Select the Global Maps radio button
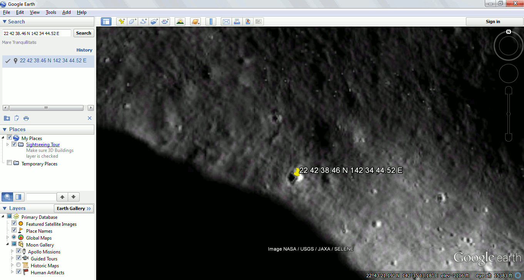 tap(14, 237)
